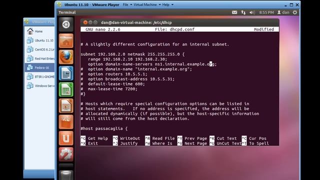Open the Home Folder launcher icon
This screenshot has width=320, height=180.
[x=66, y=41]
